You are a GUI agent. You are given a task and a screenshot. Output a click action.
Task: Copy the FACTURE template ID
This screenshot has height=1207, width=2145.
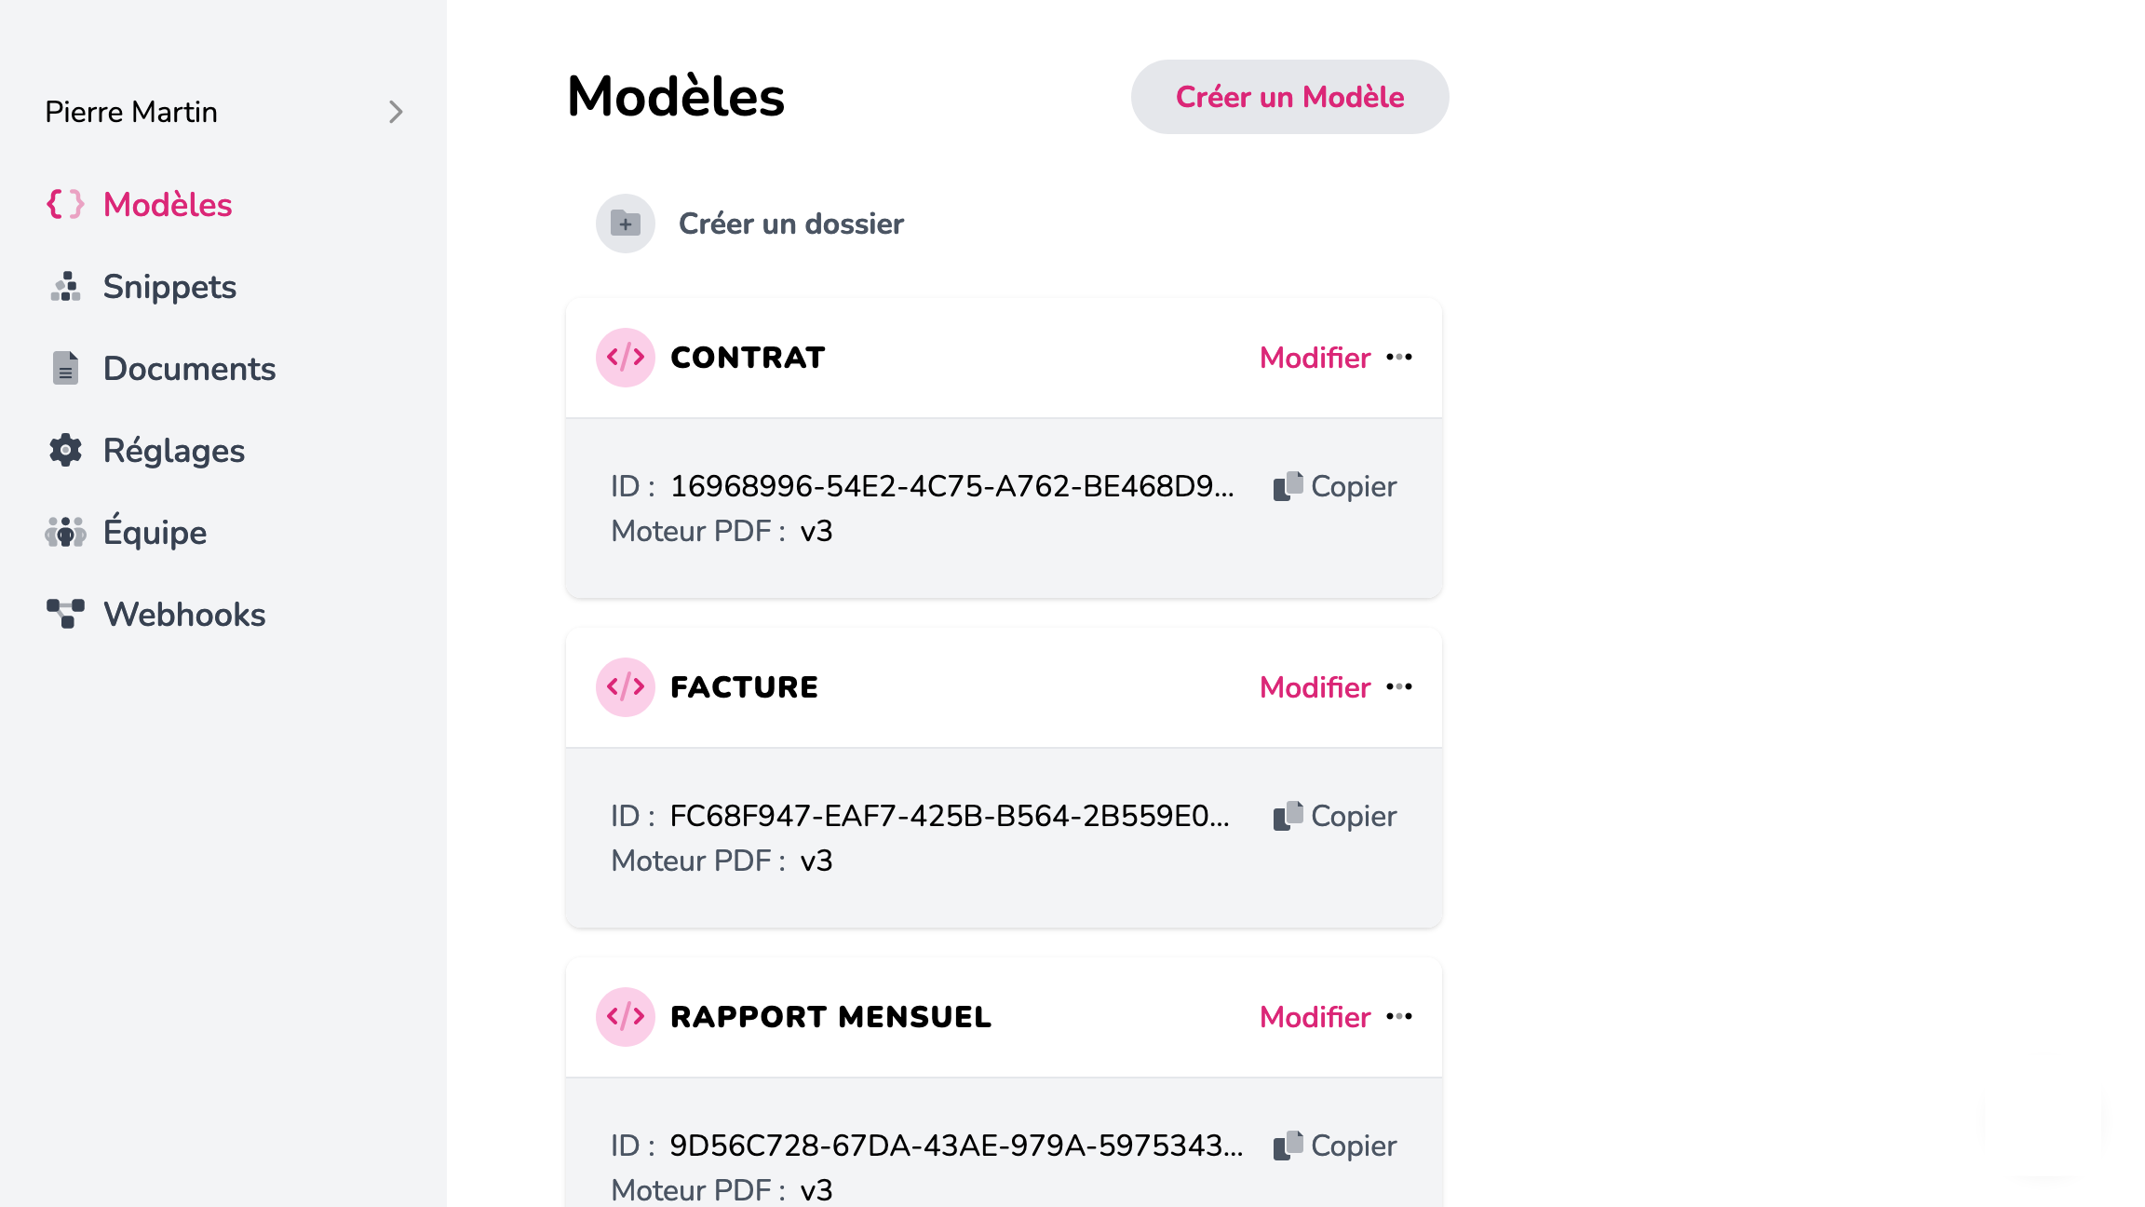[1335, 816]
